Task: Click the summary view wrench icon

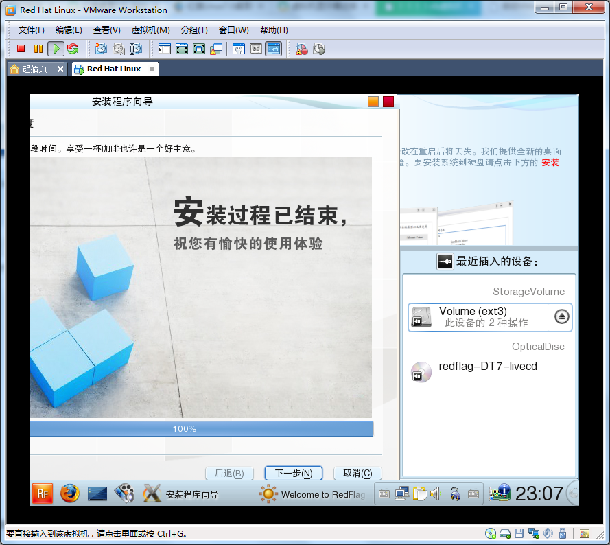Action: tap(239, 49)
